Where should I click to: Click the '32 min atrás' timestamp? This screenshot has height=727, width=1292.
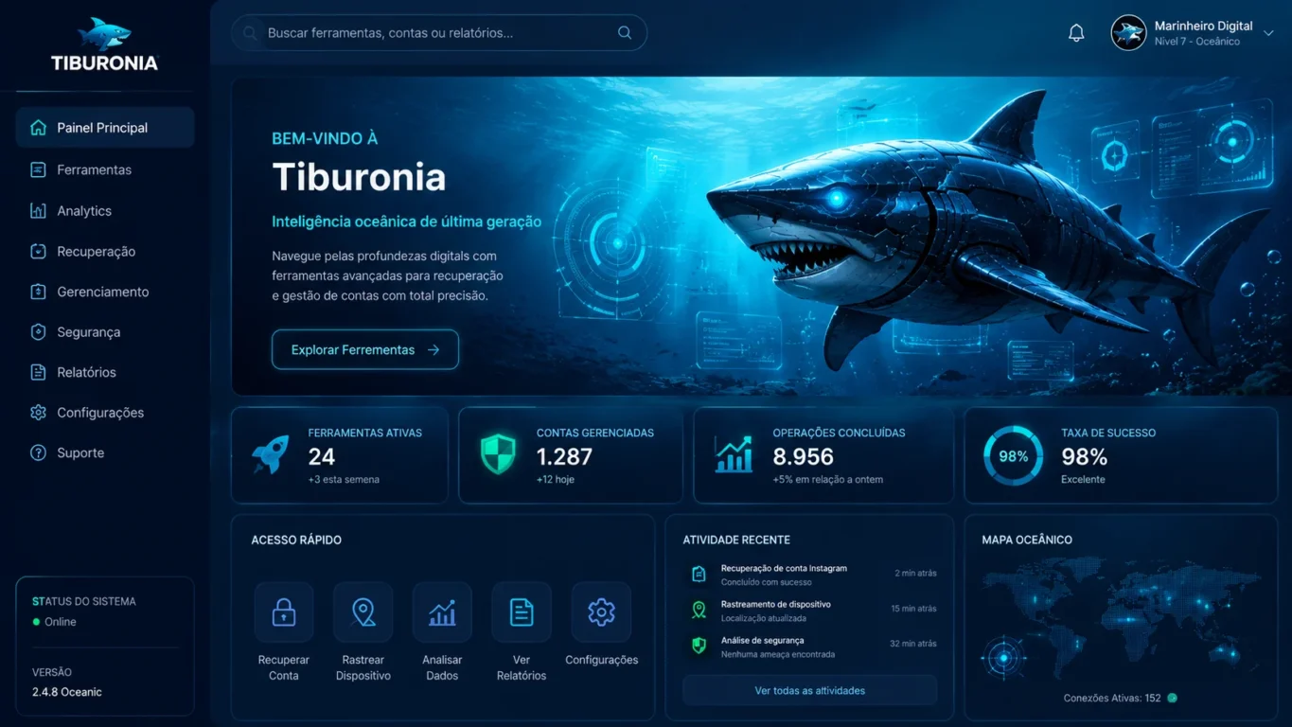coord(912,644)
